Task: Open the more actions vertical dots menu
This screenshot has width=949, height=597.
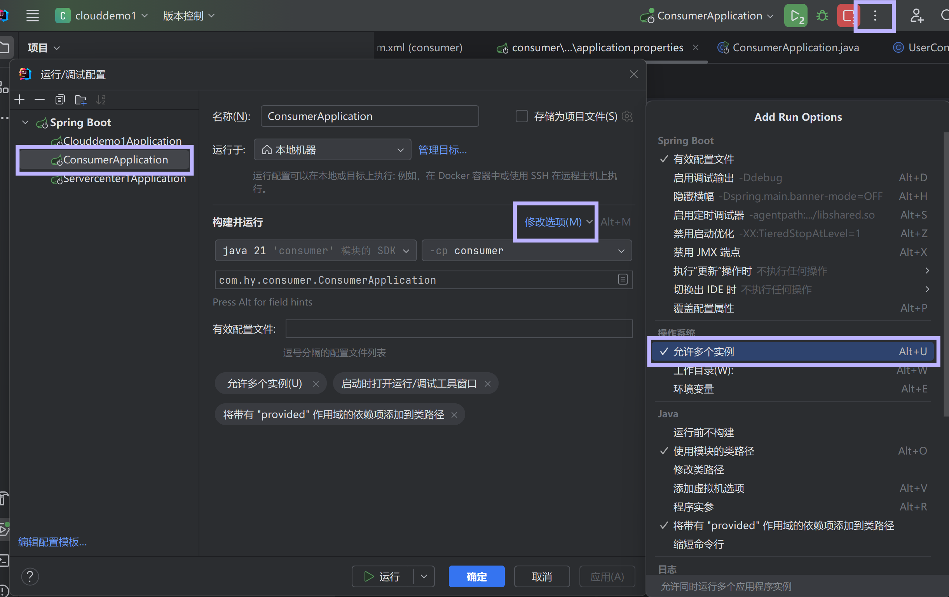Action: click(875, 16)
